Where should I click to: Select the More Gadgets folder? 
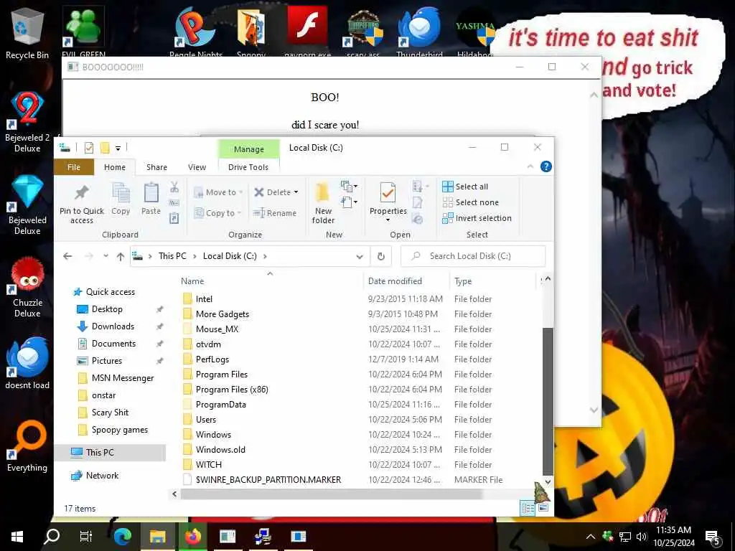(x=223, y=314)
